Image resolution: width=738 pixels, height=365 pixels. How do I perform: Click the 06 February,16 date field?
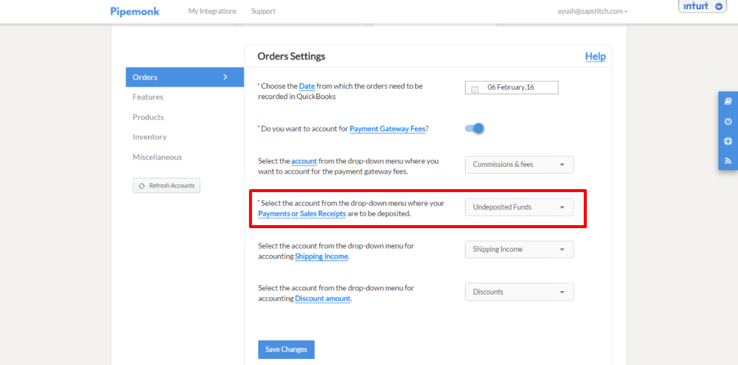tap(512, 88)
